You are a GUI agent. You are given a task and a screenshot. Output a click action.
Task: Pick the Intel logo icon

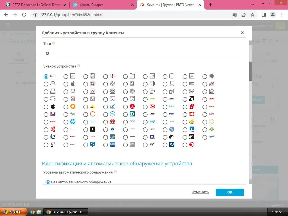152,121
